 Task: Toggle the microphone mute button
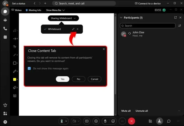pyautogui.click(x=62, y=121)
